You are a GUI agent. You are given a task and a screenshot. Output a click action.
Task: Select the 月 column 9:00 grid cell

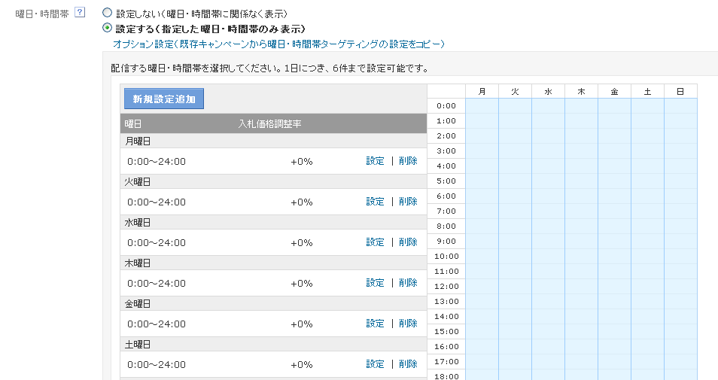click(482, 242)
